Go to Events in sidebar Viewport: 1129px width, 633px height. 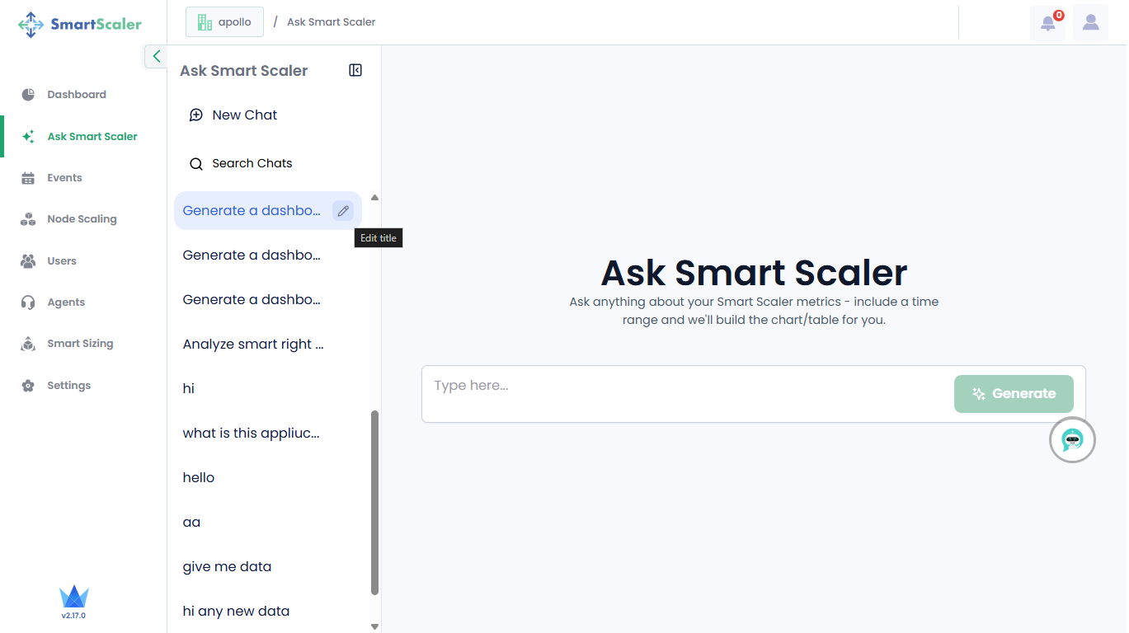(x=64, y=178)
